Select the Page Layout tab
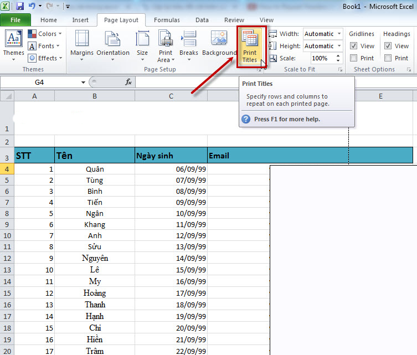Image resolution: width=417 pixels, height=355 pixels. coord(121,20)
